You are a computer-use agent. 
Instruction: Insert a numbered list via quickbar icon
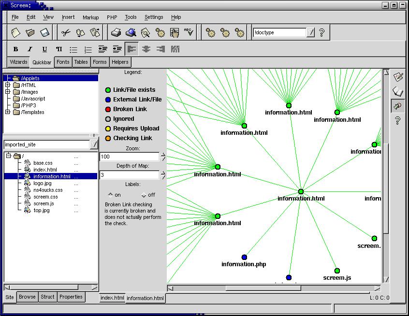coord(88,49)
